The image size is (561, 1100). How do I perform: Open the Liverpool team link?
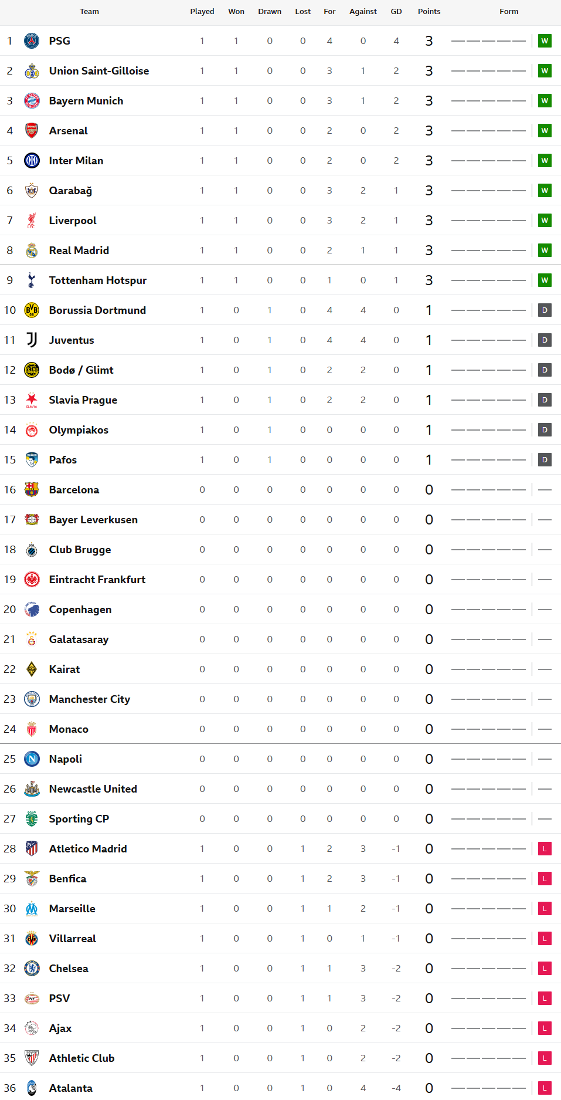(x=73, y=221)
